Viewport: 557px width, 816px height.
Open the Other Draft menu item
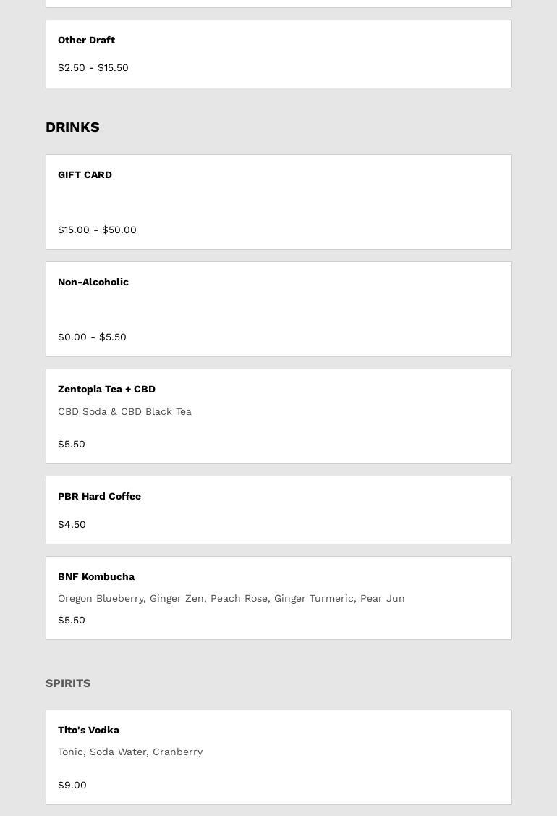point(278,54)
